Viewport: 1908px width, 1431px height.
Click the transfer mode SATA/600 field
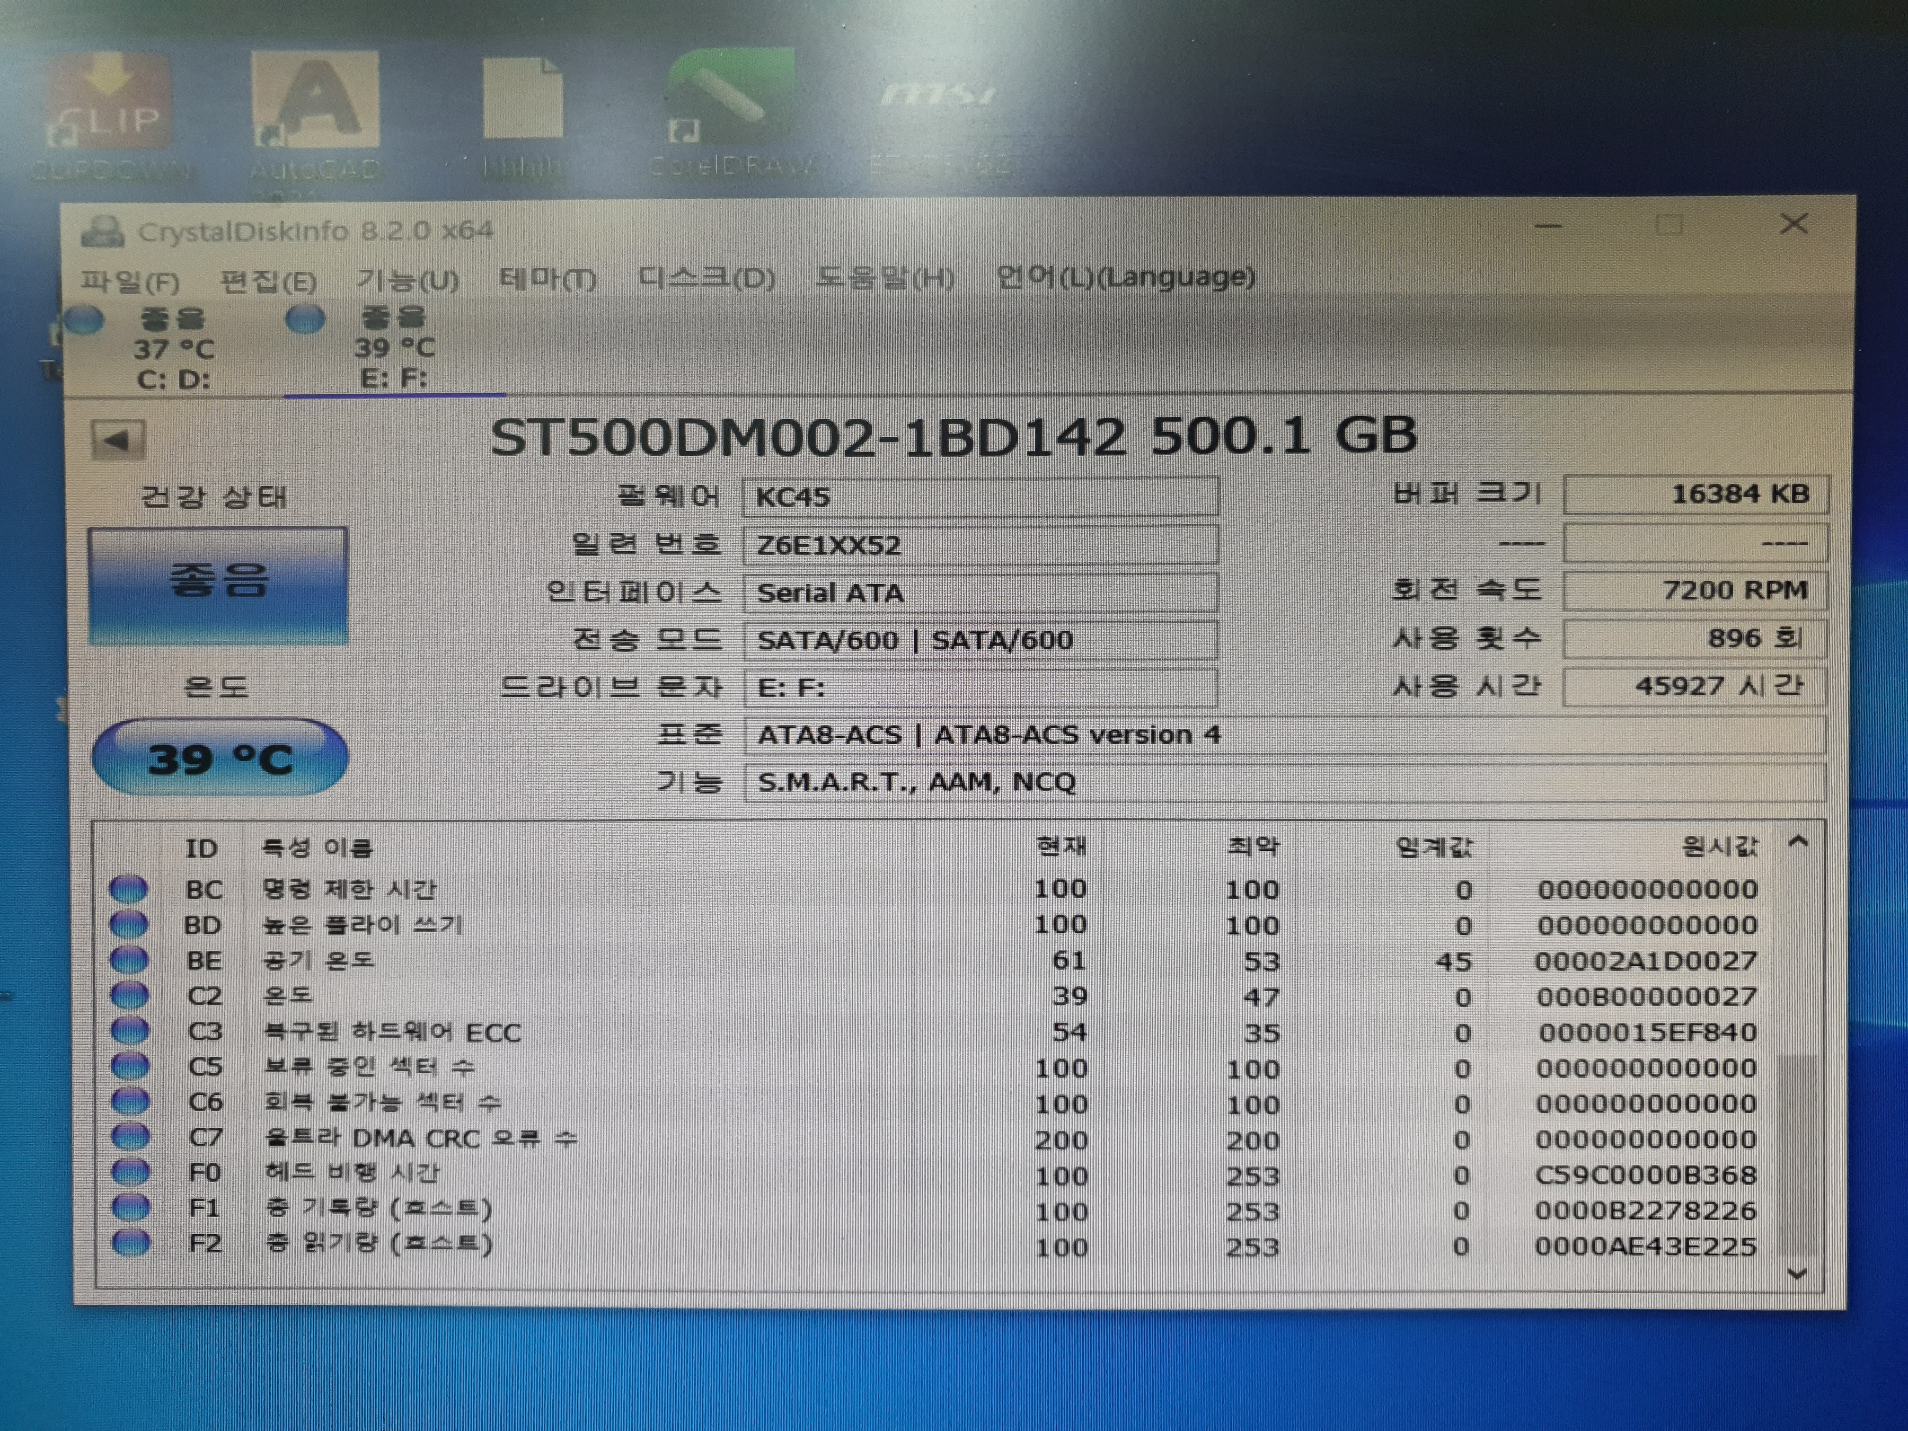981,640
